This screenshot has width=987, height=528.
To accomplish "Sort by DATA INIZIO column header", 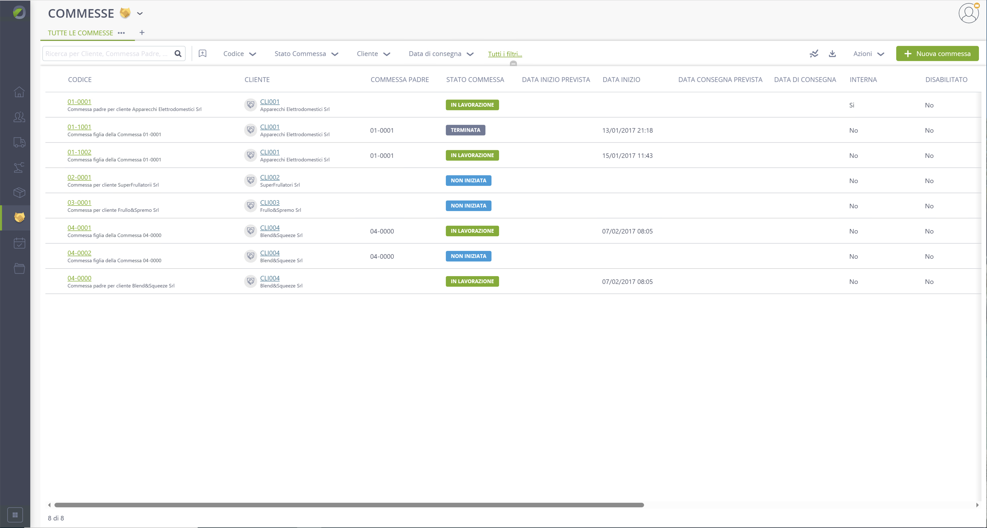I will tap(621, 80).
